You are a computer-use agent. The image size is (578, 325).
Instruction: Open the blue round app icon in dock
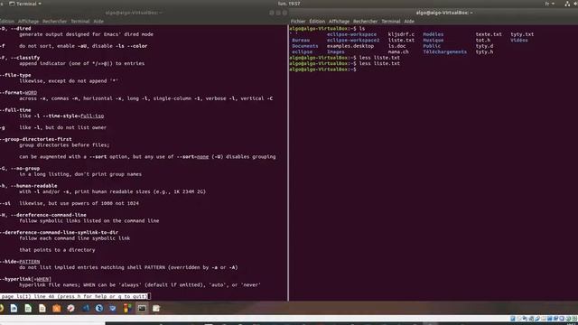(99, 308)
